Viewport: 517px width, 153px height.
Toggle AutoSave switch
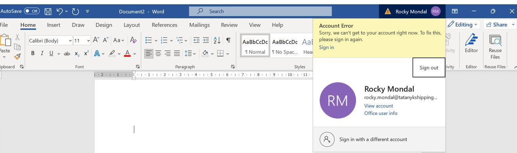tap(32, 11)
